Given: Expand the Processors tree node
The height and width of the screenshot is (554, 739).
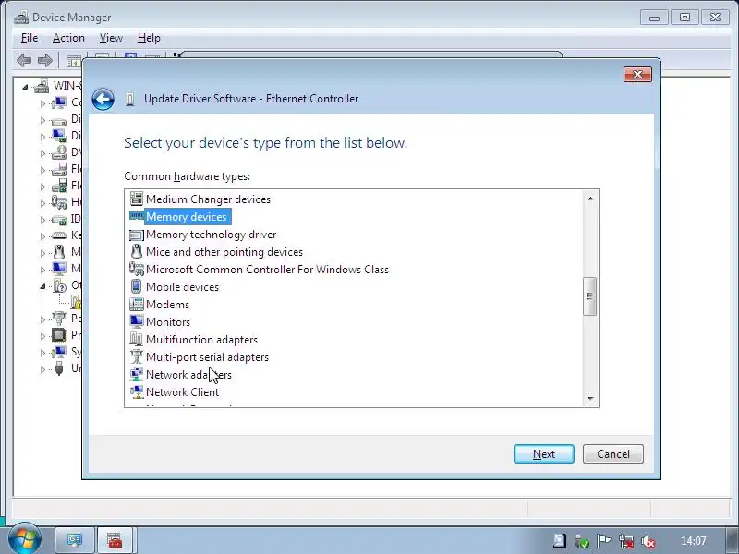Looking at the screenshot, I should (x=42, y=336).
